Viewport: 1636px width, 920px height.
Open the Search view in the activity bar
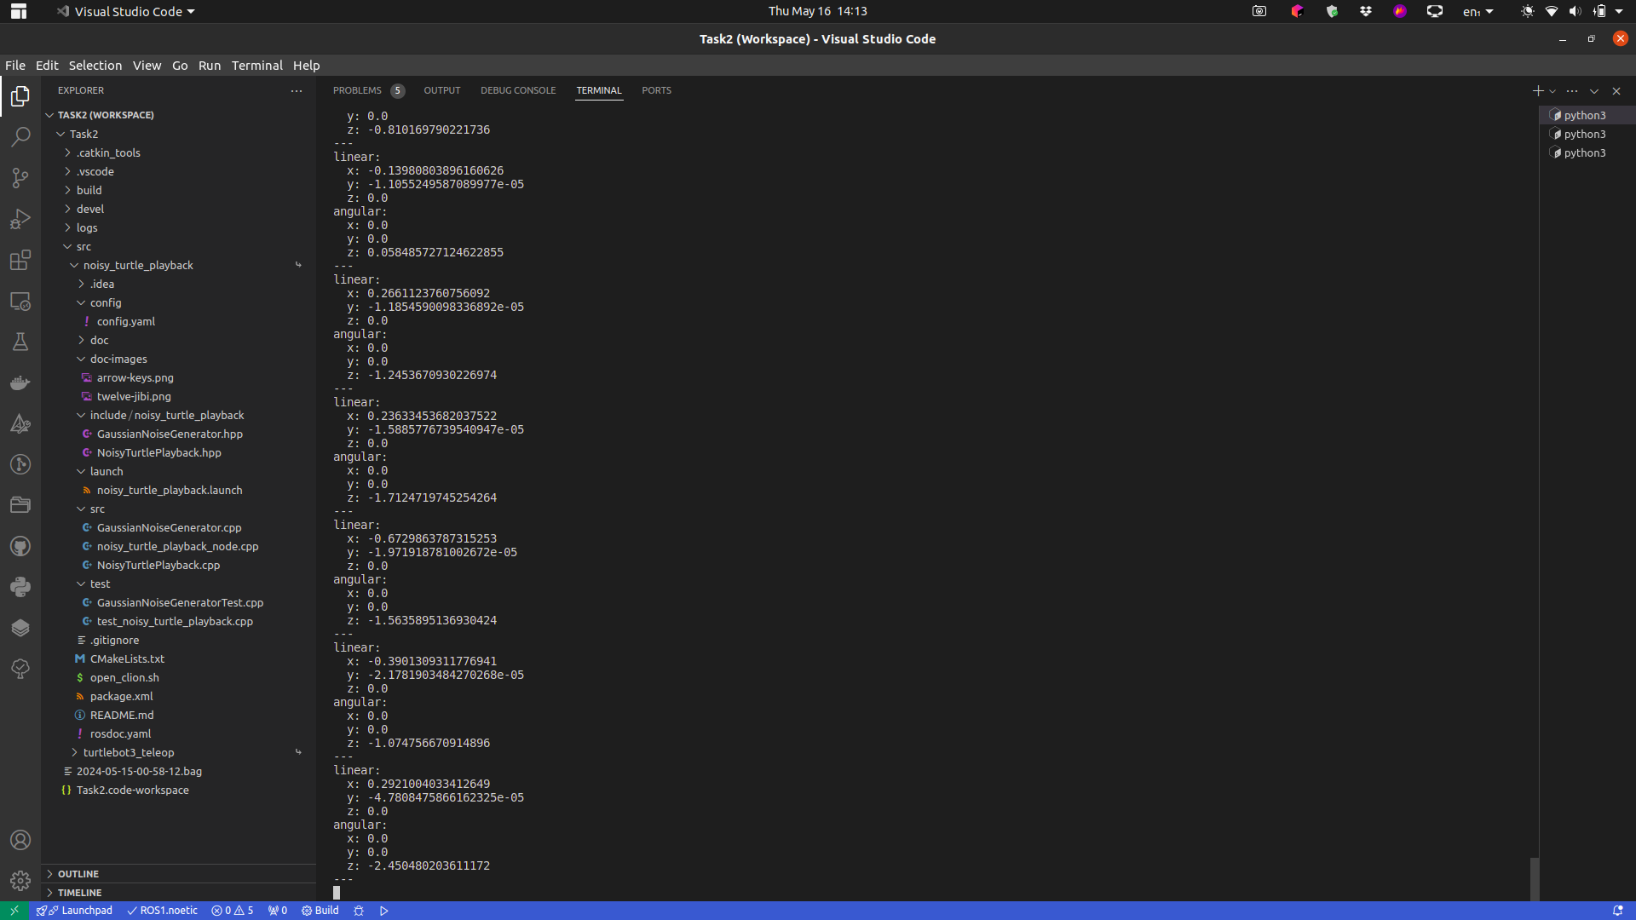pos(20,136)
